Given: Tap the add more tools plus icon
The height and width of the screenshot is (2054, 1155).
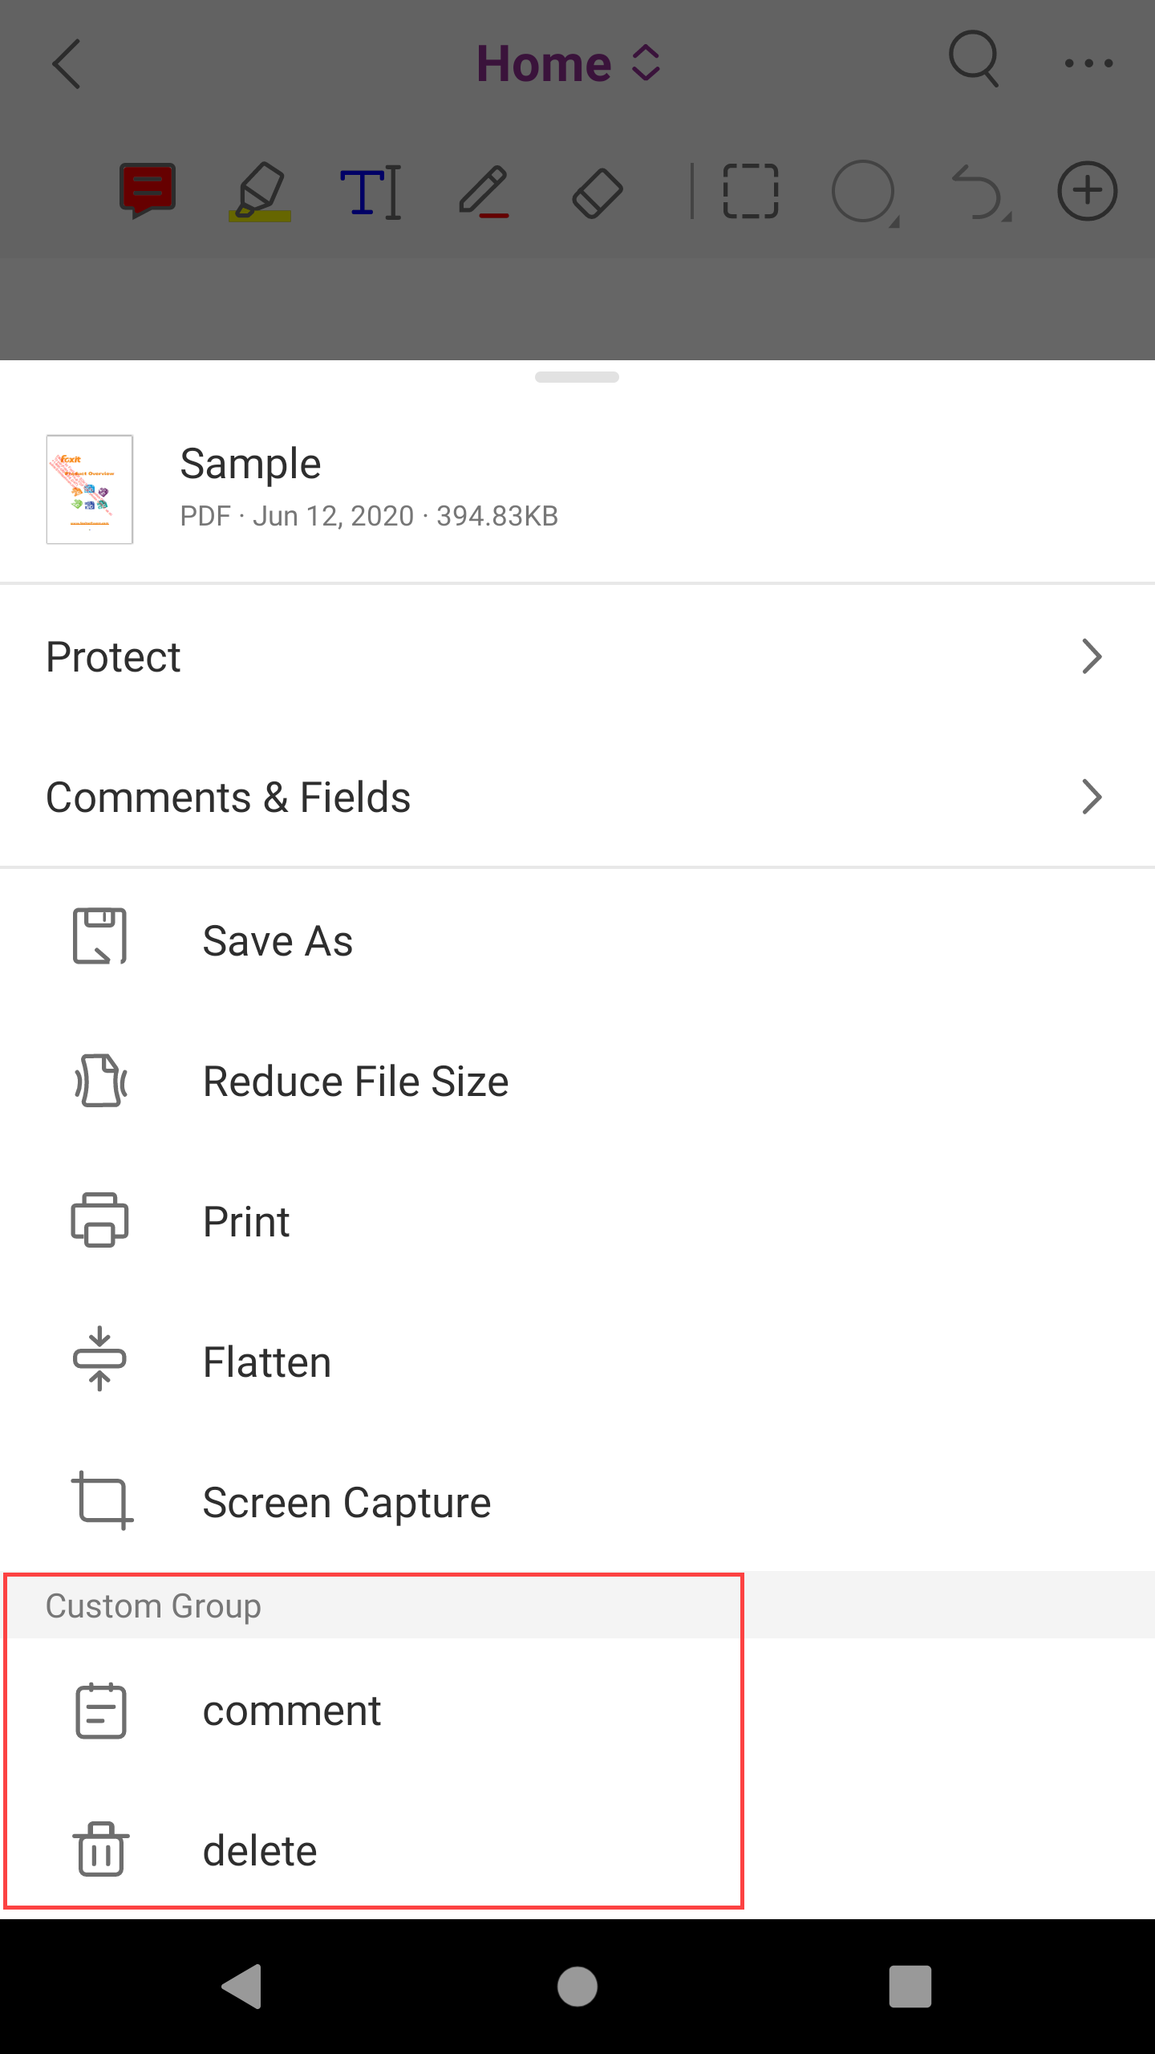Looking at the screenshot, I should pos(1087,191).
